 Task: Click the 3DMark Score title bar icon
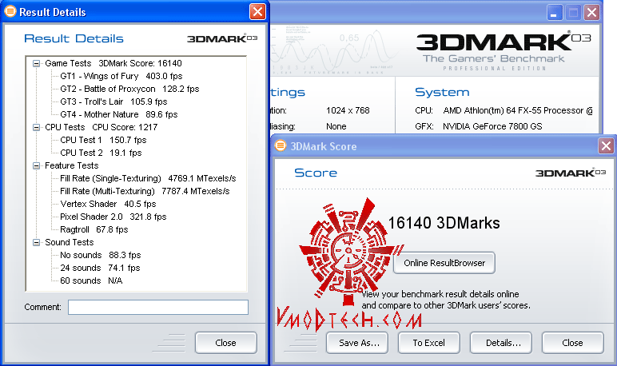281,145
